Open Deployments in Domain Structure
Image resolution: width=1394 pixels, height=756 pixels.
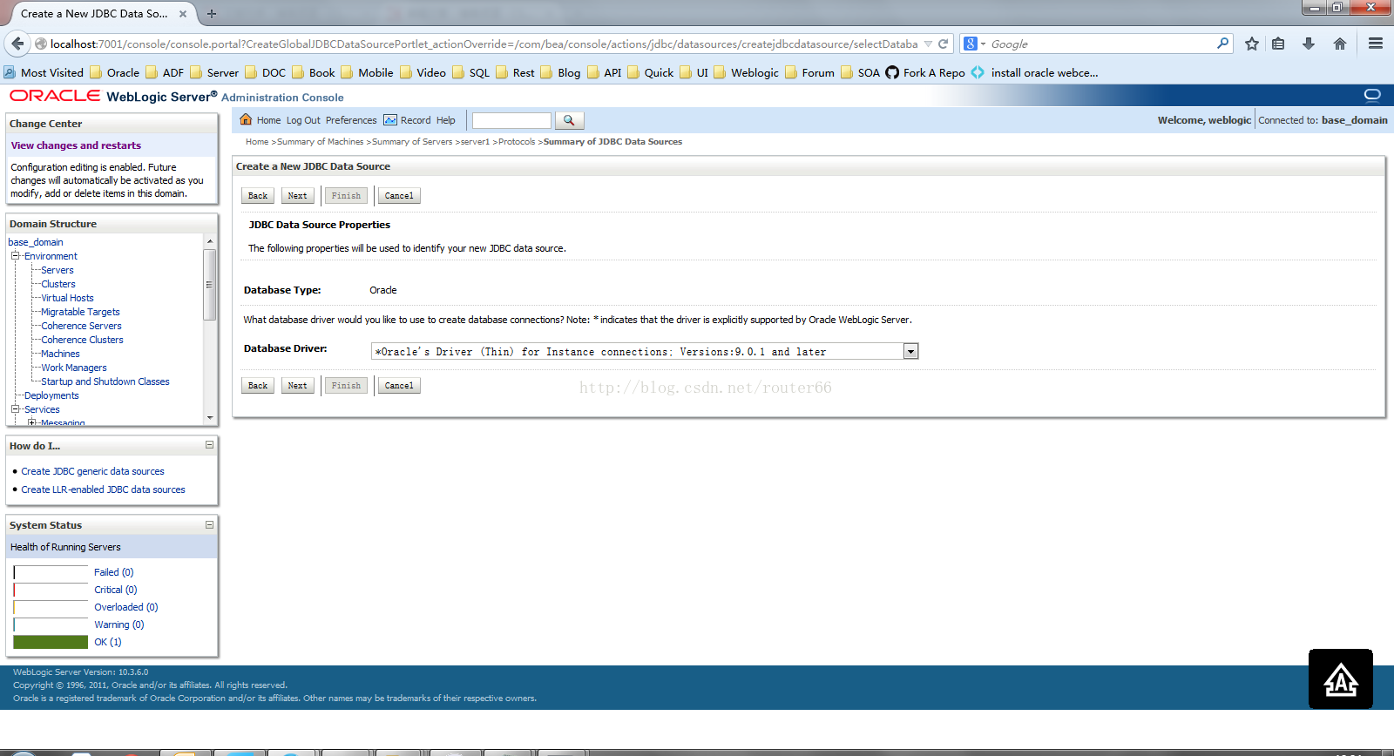[x=51, y=395]
